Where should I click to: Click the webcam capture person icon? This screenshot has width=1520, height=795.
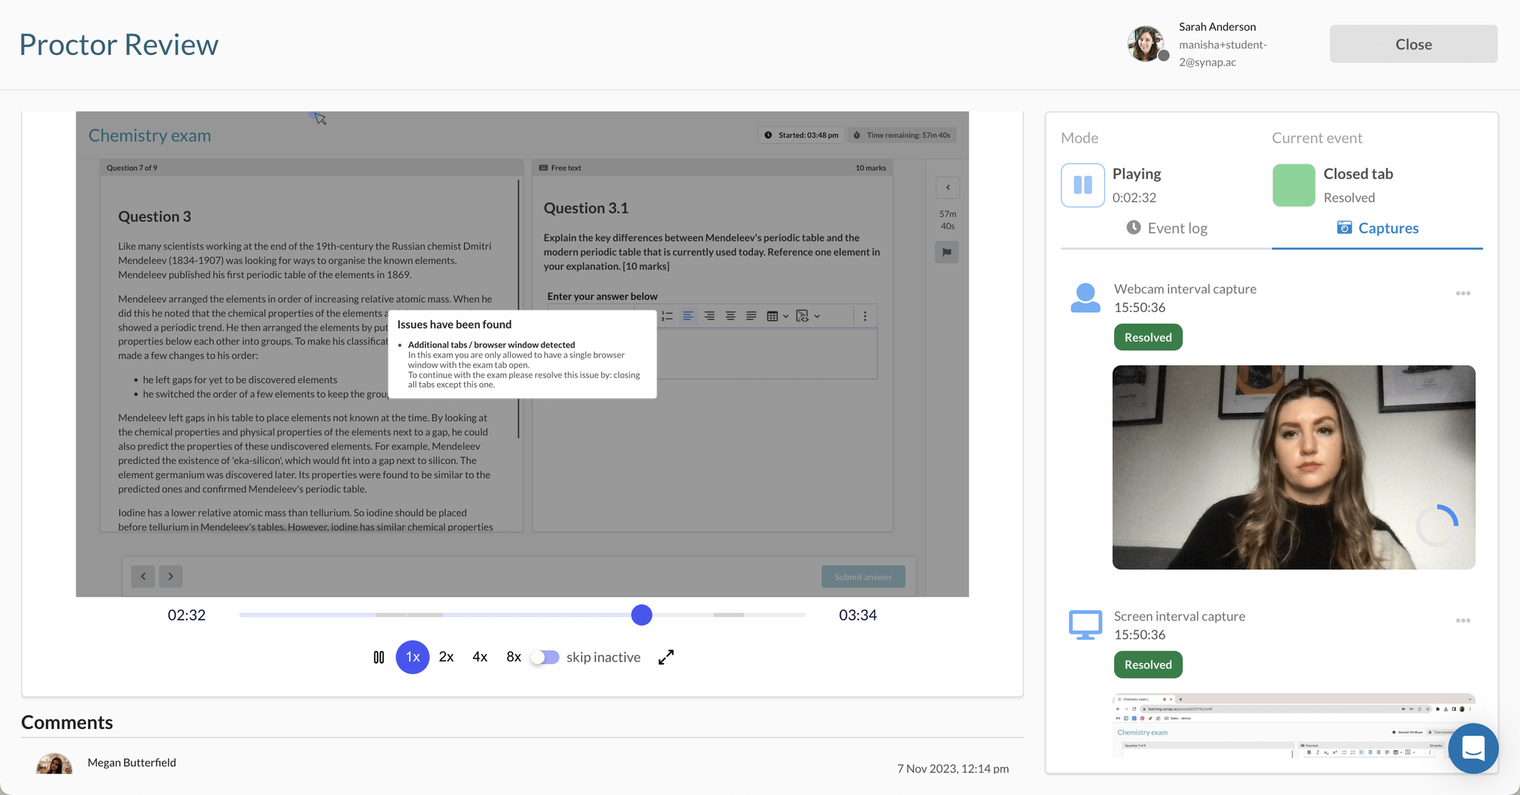1085,298
